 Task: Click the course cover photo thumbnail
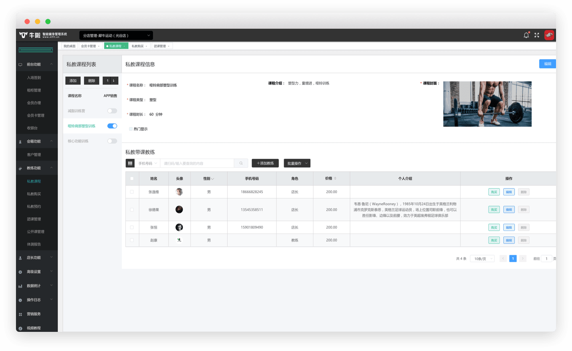click(487, 104)
